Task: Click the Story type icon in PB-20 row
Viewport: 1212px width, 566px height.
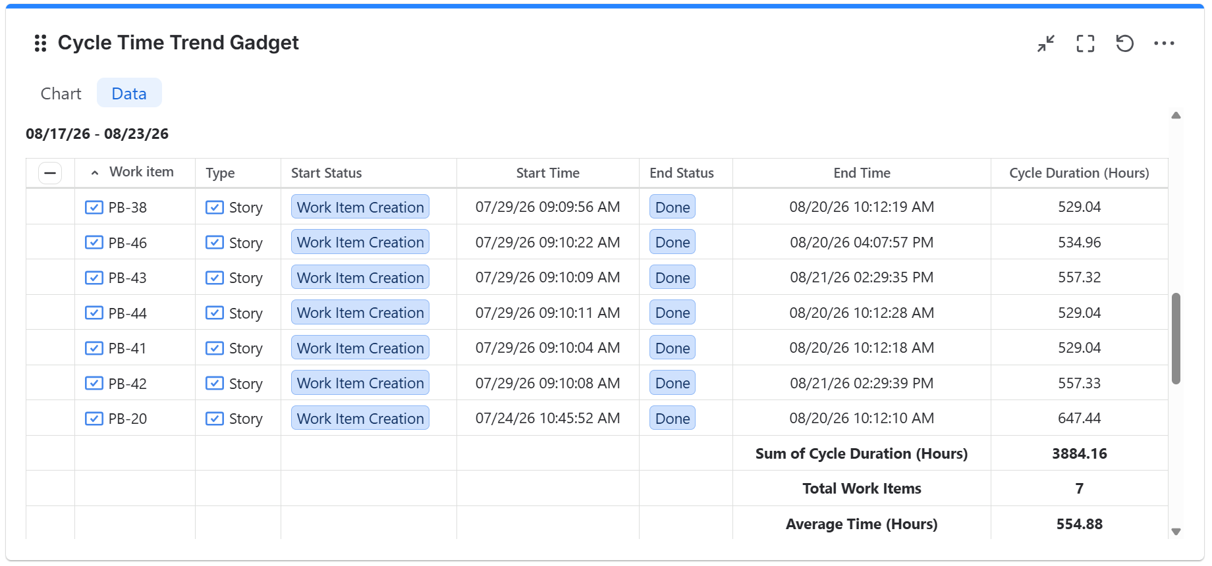Action: pyautogui.click(x=215, y=419)
